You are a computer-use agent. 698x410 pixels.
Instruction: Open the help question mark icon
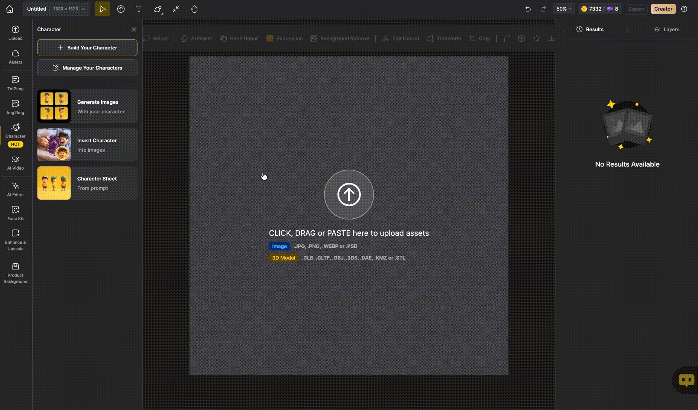[x=684, y=9]
